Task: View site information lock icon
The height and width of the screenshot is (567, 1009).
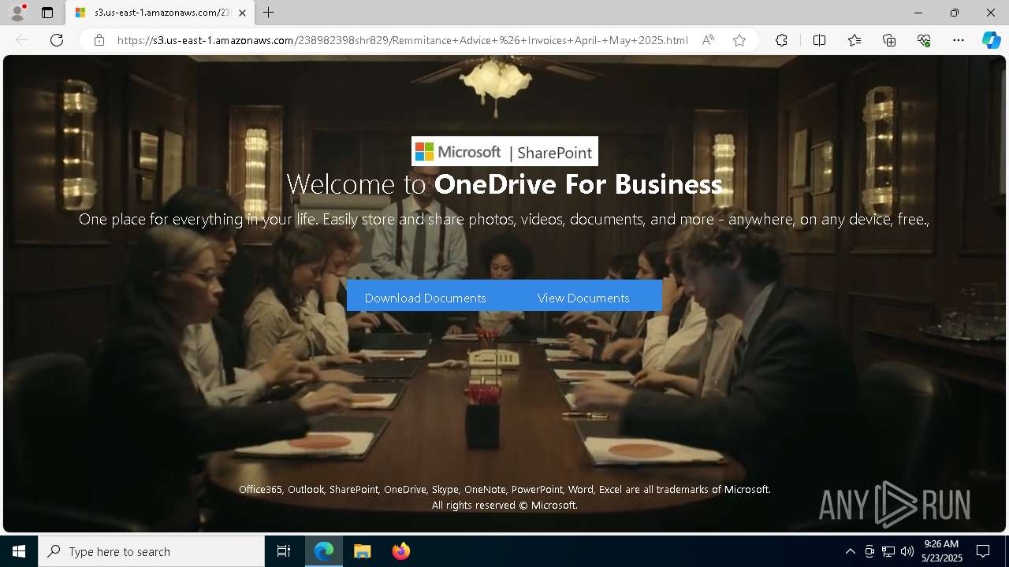Action: [99, 40]
